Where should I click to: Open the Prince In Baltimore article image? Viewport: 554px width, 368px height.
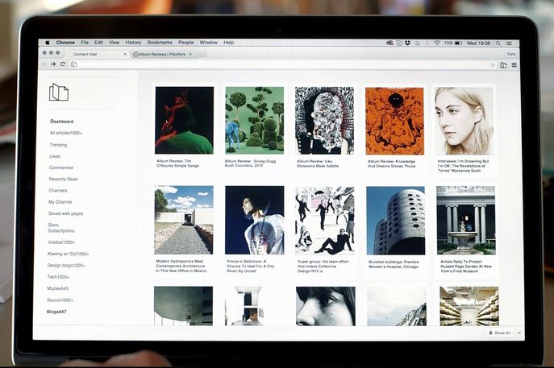254,220
